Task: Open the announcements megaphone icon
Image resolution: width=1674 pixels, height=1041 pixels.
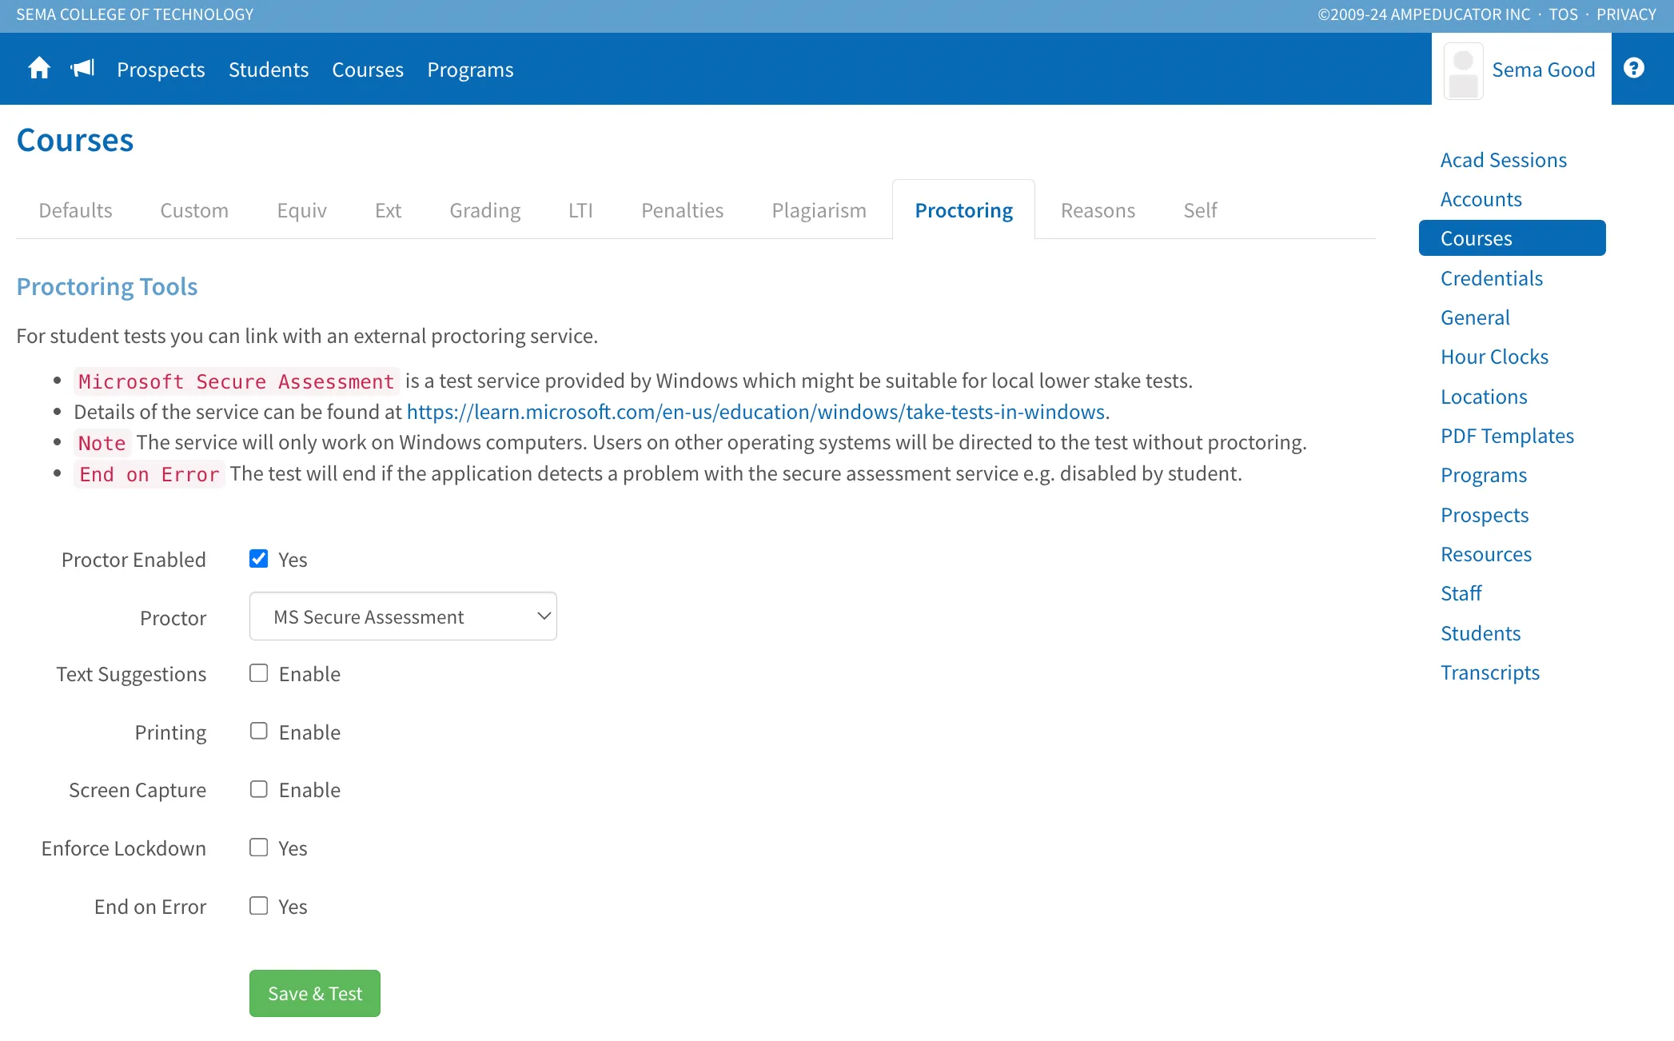Action: point(83,69)
